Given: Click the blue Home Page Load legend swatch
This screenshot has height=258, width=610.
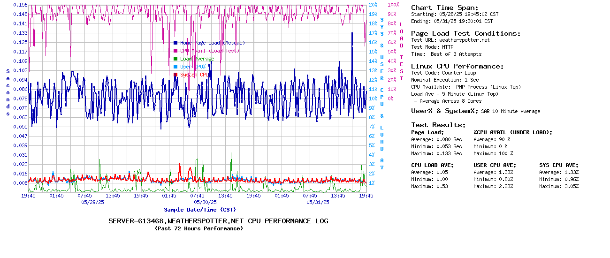Looking at the screenshot, I should click(x=175, y=43).
